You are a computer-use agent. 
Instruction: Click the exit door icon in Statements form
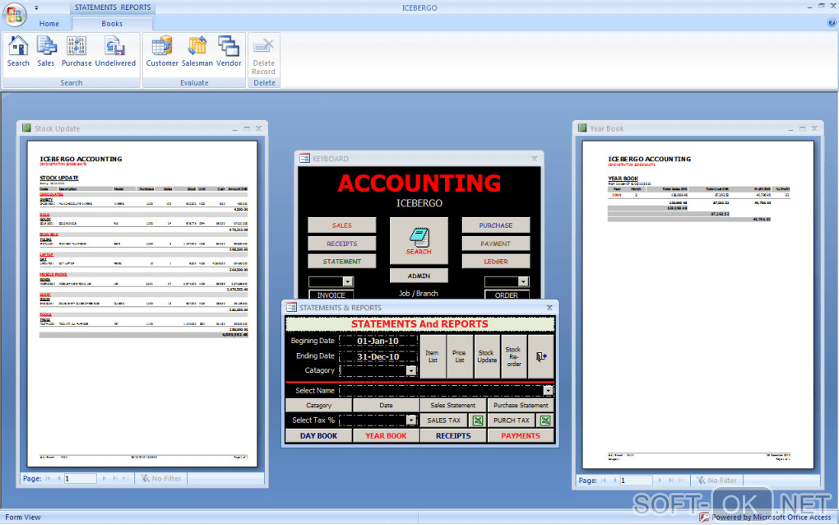(x=541, y=356)
